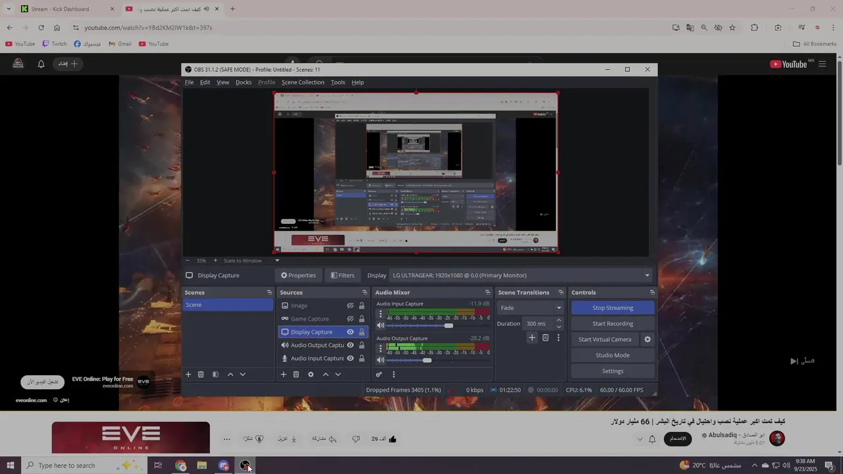Increase transition duration with up arrow
This screenshot has width=843, height=474.
(x=559, y=321)
